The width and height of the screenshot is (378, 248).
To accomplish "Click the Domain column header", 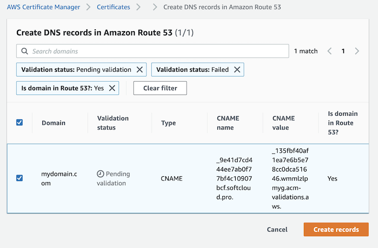I will click(53, 123).
